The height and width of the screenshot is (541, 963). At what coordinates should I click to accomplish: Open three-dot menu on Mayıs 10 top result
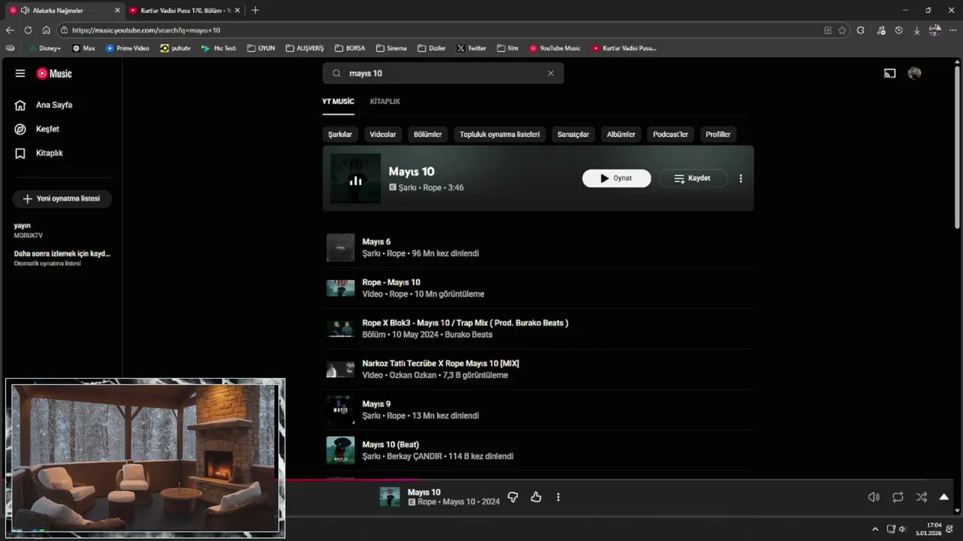pyautogui.click(x=741, y=179)
